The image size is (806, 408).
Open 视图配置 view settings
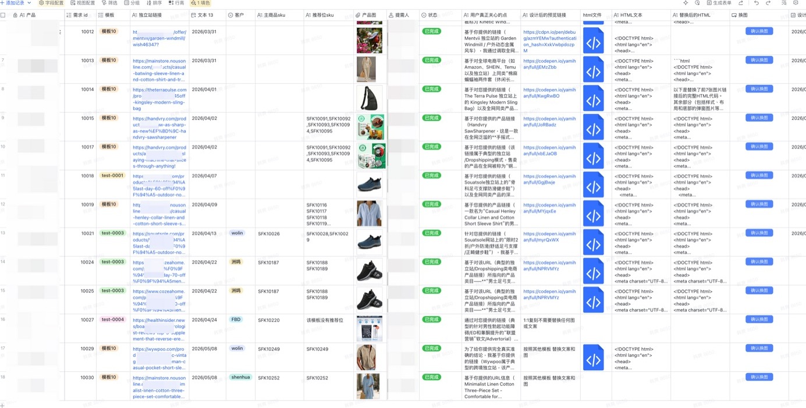pos(82,3)
